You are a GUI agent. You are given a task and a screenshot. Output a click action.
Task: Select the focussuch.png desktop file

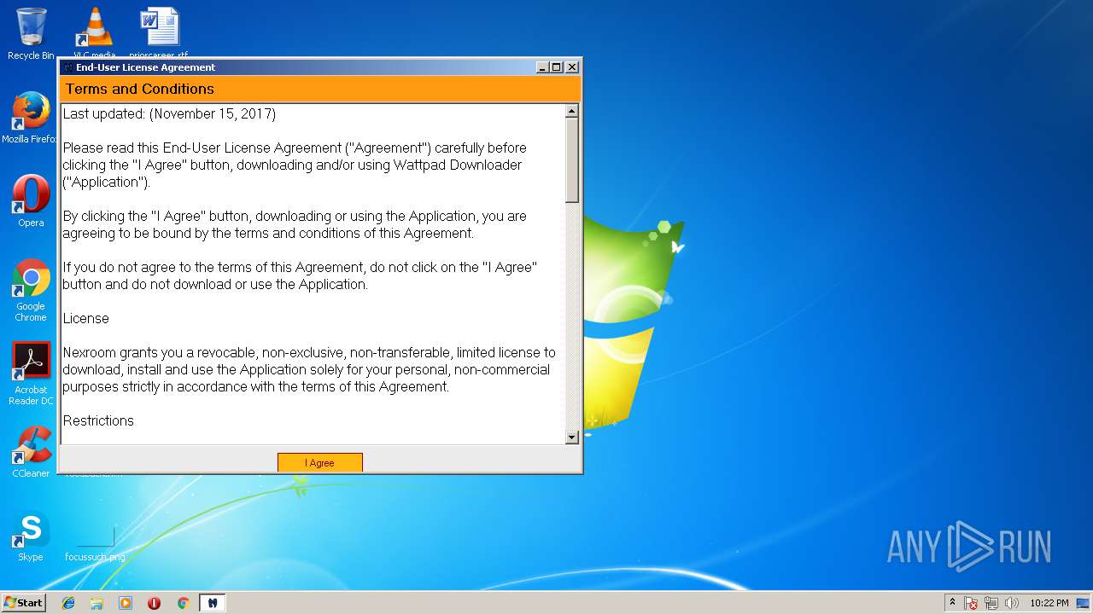click(x=95, y=544)
